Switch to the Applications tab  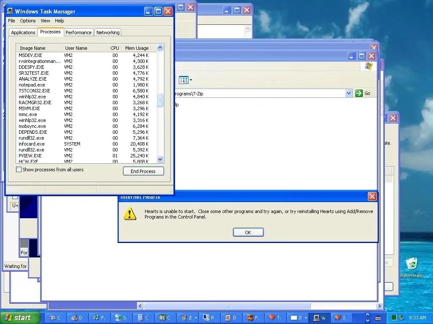coord(23,32)
